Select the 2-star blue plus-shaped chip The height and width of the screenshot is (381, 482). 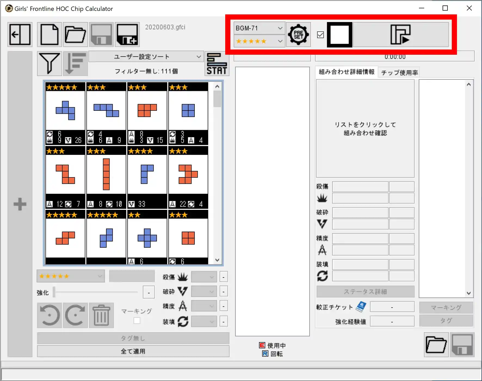pyautogui.click(x=147, y=237)
